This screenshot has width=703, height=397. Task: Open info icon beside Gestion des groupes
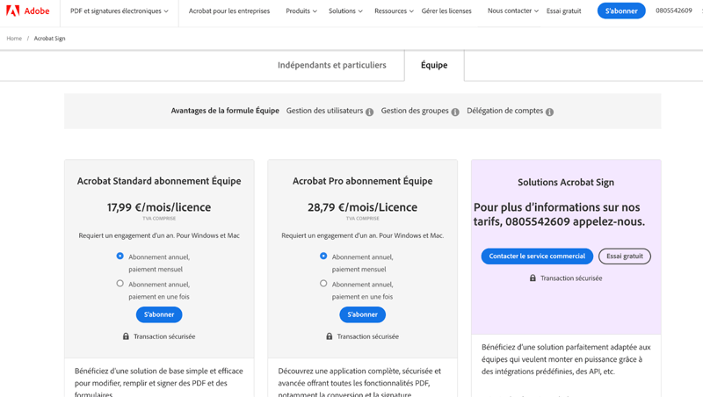(455, 112)
